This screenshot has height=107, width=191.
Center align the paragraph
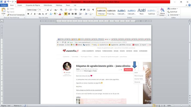[x=69, y=14]
